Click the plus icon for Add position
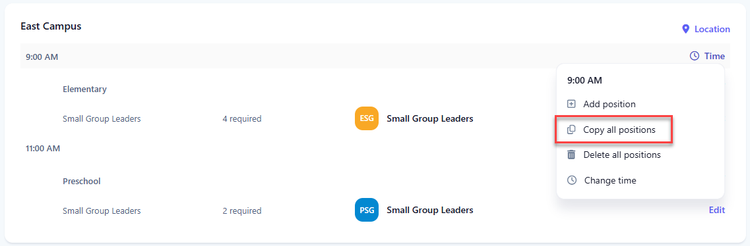This screenshot has height=246, width=750. point(571,104)
